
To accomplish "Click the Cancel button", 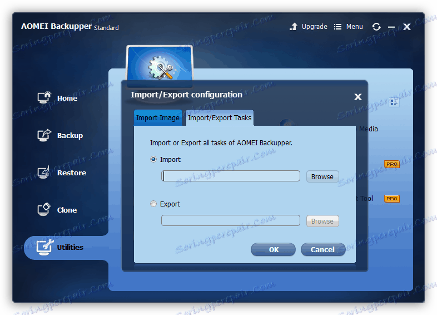I will pyautogui.click(x=323, y=249).
